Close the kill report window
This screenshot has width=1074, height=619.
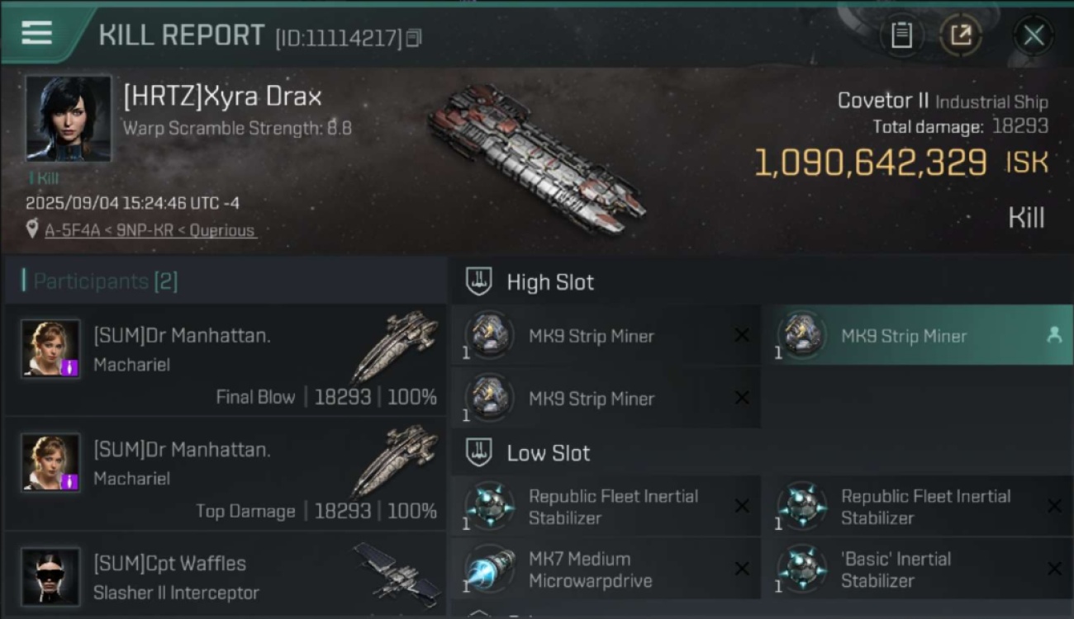(1034, 35)
